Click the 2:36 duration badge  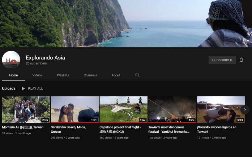tap(45, 120)
